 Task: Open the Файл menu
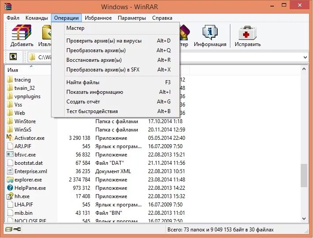[x=13, y=18]
